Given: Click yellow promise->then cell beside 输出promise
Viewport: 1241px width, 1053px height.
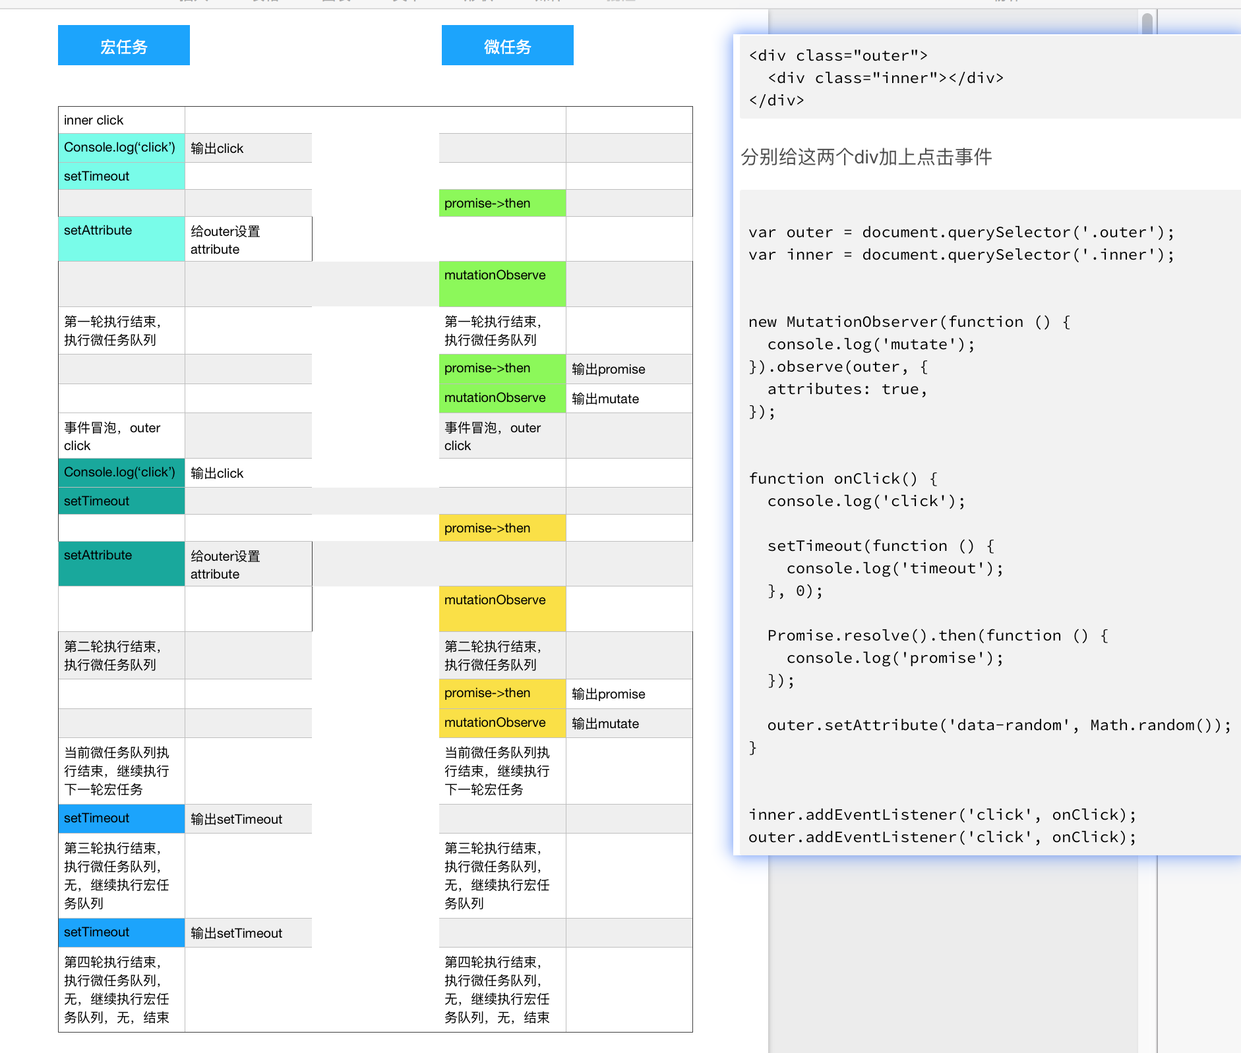Looking at the screenshot, I should (502, 694).
